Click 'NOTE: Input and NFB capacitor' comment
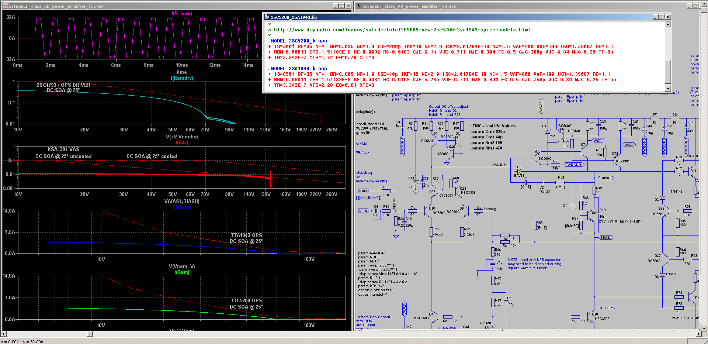 (534, 260)
